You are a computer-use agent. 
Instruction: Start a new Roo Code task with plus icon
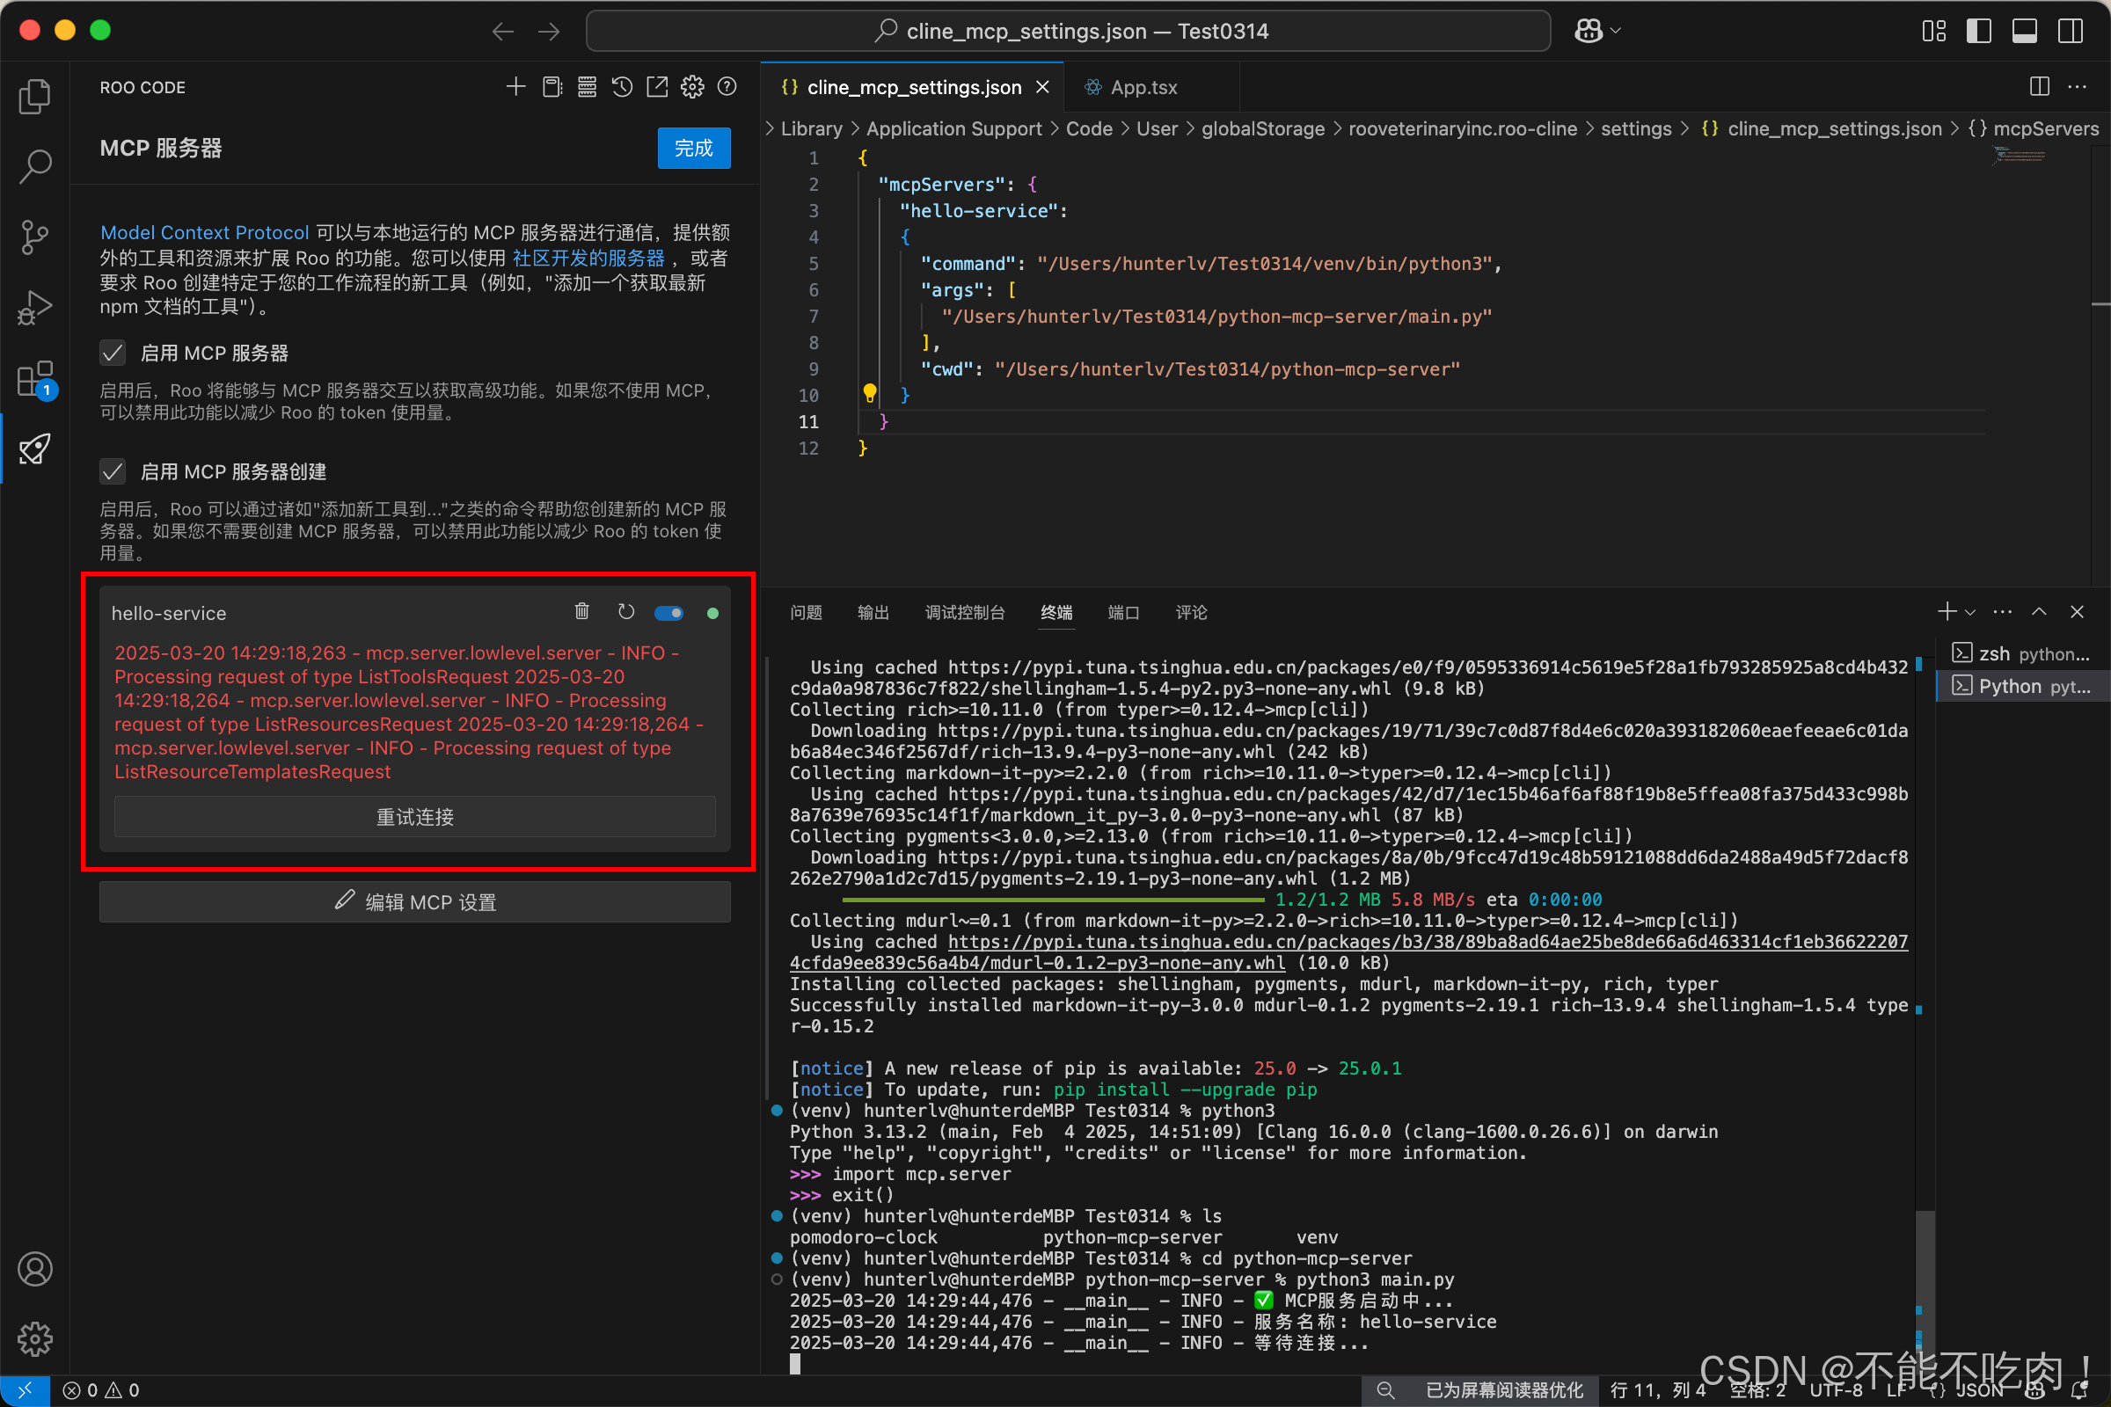pyautogui.click(x=515, y=87)
